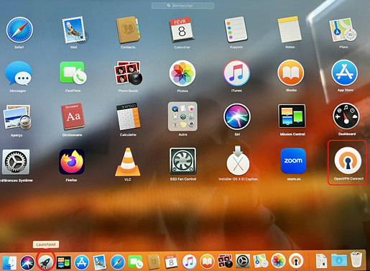Screen dimensions: 370x271
Task: Launch the zoom.us app
Action: coord(293,161)
